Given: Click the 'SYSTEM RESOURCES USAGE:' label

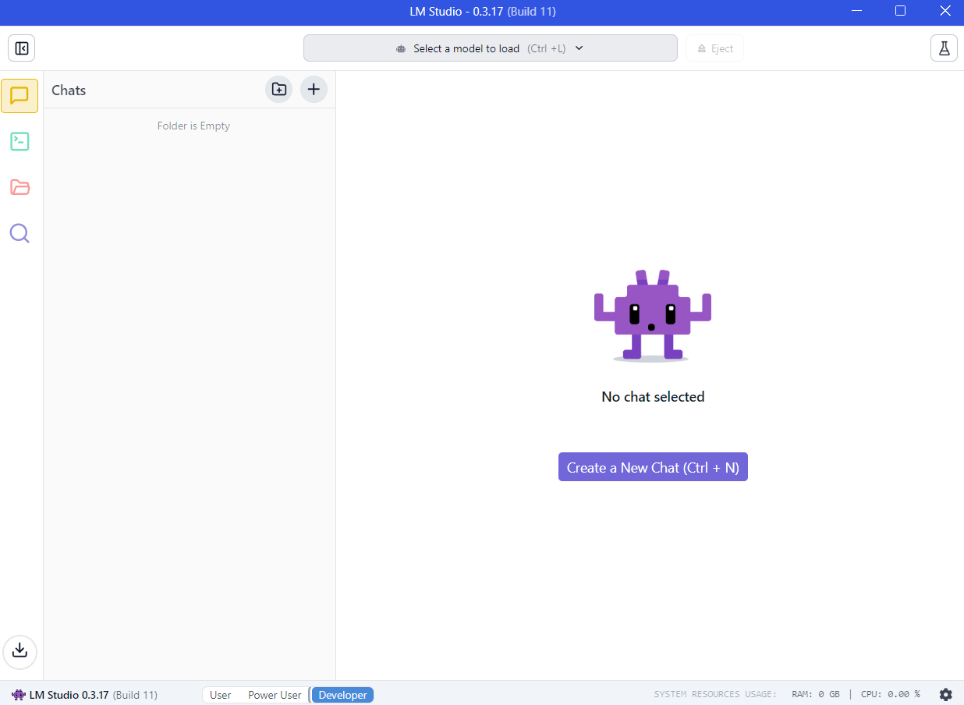Looking at the screenshot, I should pyautogui.click(x=715, y=694).
